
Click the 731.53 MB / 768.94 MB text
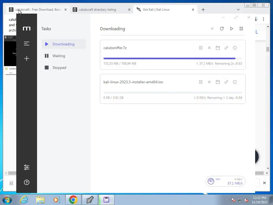(120, 64)
